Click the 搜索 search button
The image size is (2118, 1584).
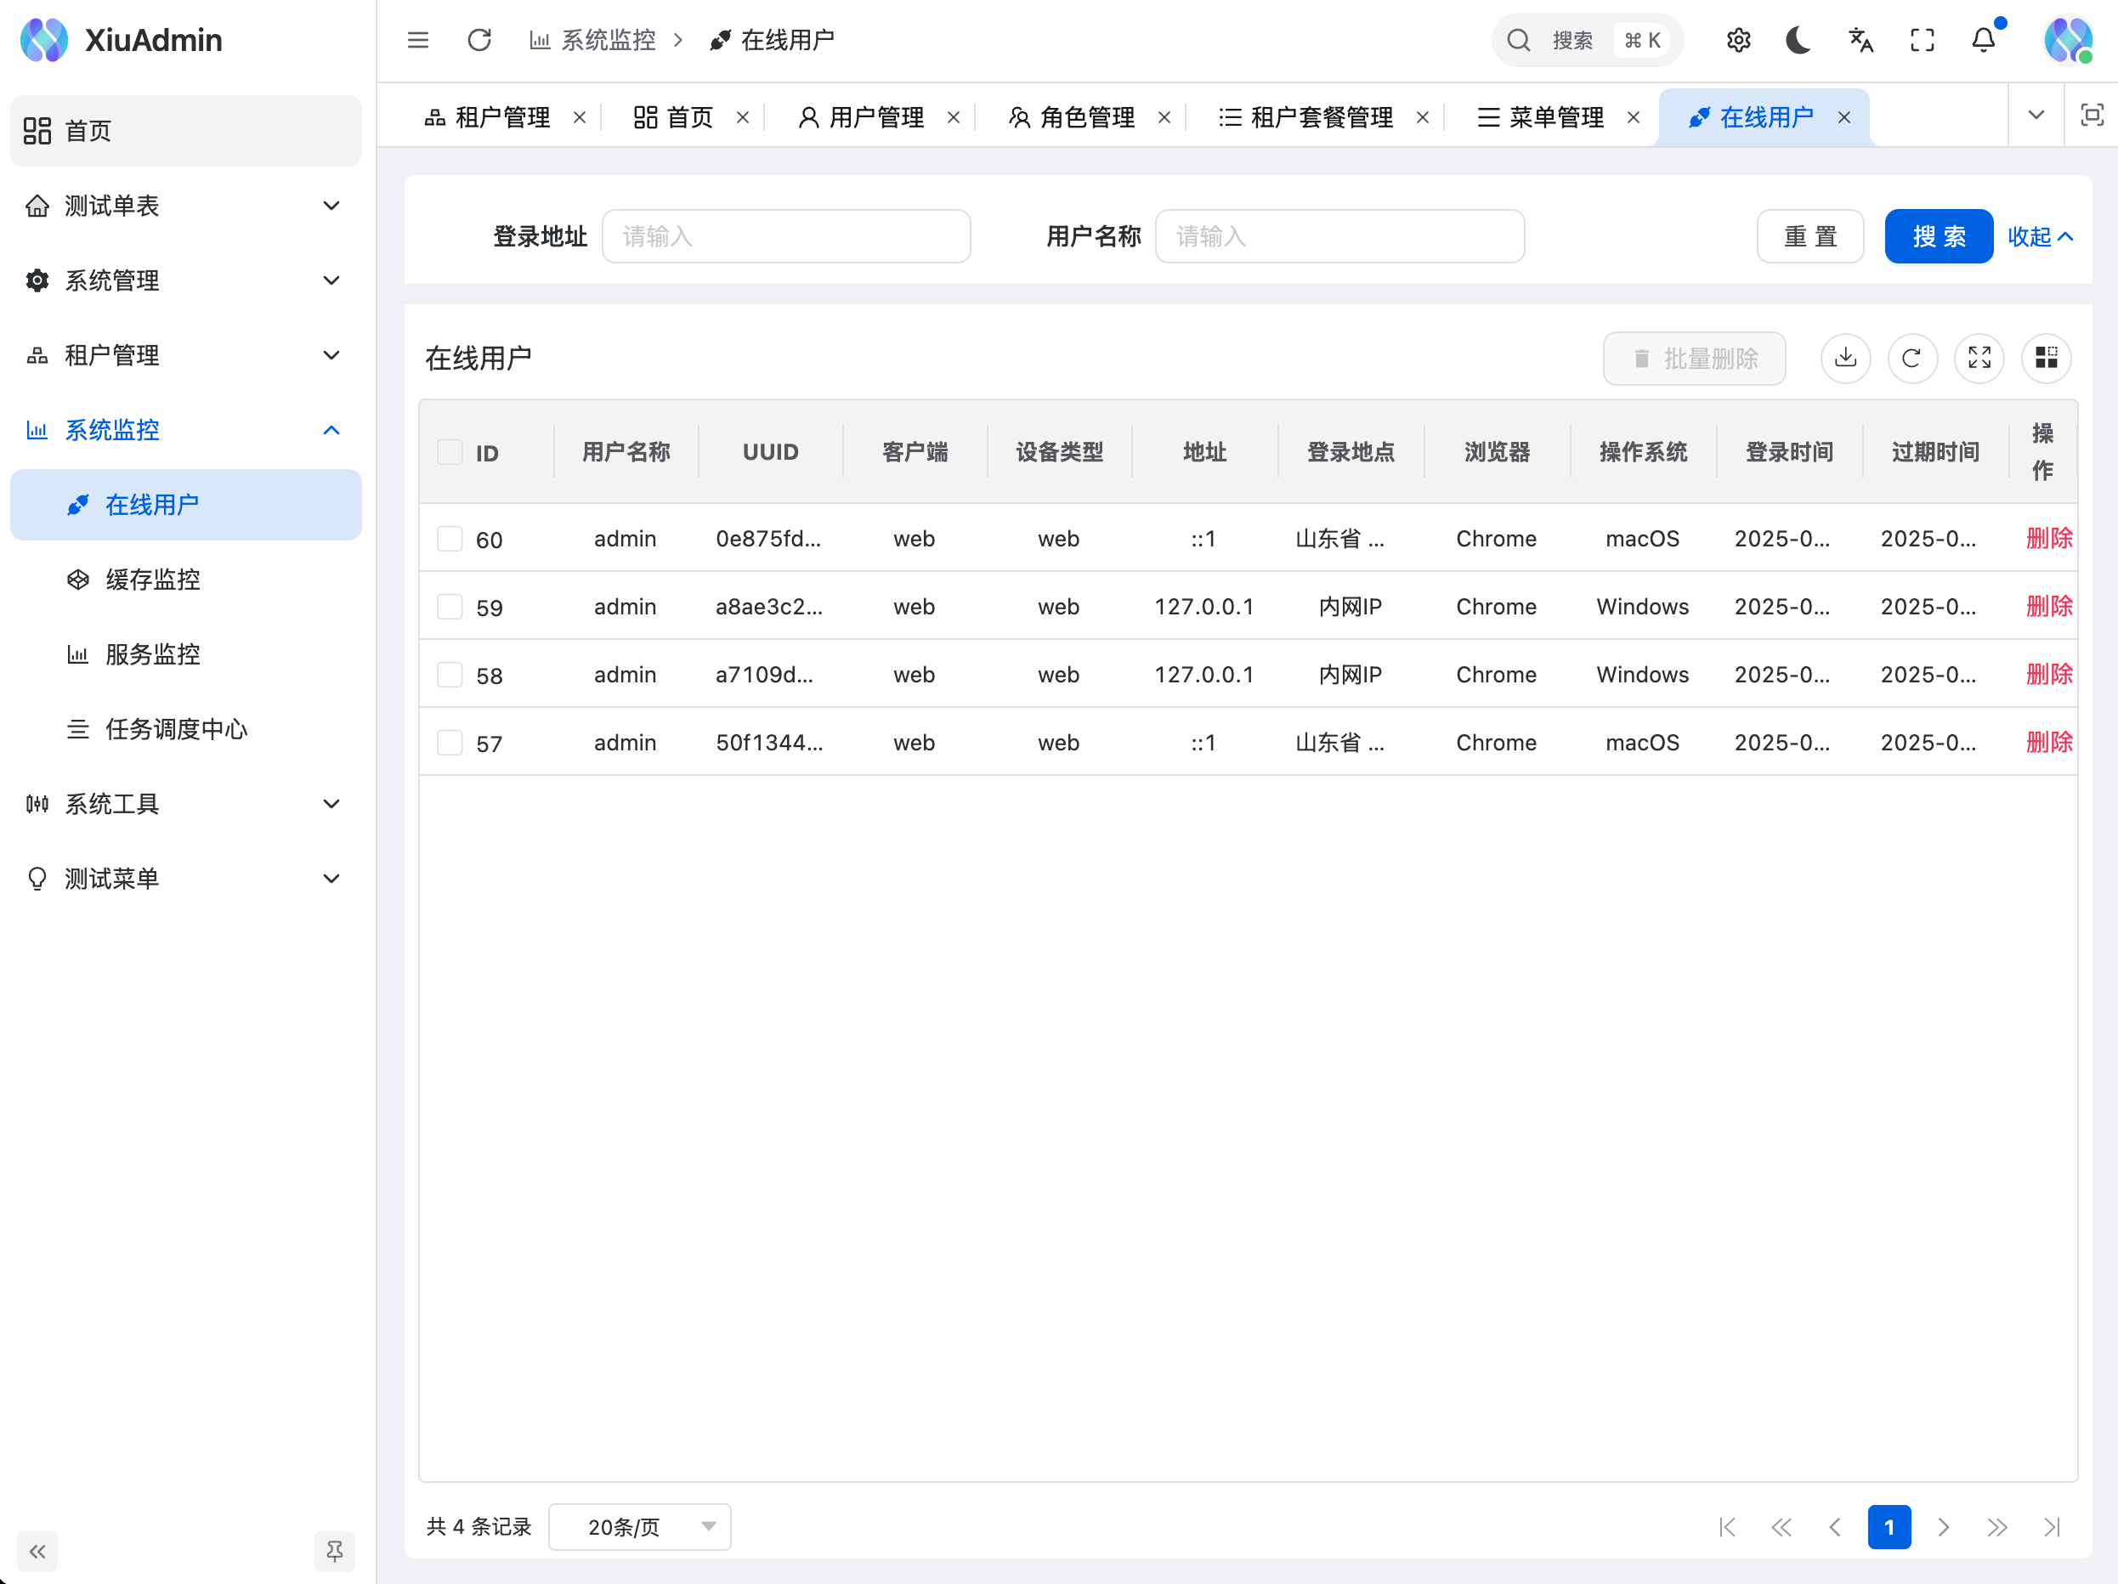pyautogui.click(x=1938, y=236)
